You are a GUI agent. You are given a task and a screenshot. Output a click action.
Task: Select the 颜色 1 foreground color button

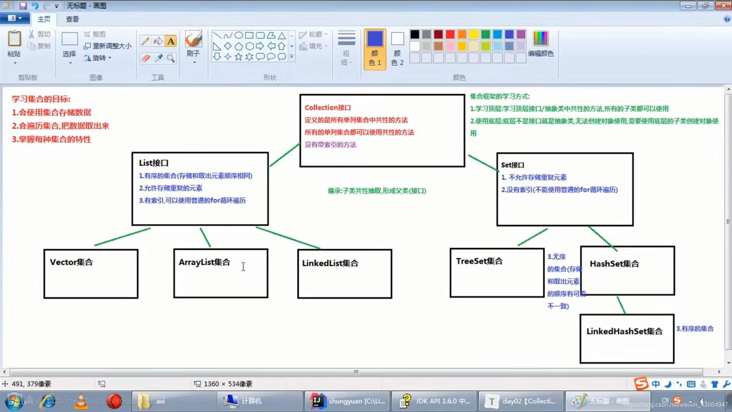click(375, 49)
